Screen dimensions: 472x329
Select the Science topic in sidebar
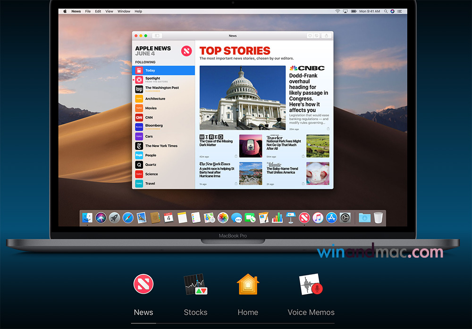pyautogui.click(x=140, y=174)
